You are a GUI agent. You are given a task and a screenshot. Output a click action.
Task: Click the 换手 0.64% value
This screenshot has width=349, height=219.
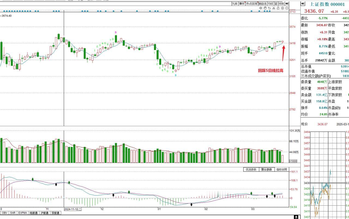(x=323, y=108)
